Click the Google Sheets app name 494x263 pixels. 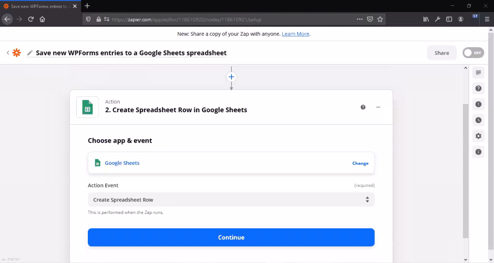click(x=122, y=163)
